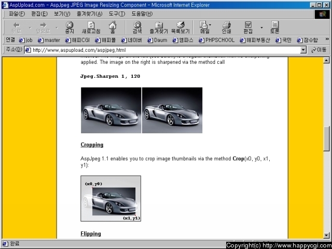Click the sharpened car thumbnail on right
Image resolution: width=332 pixels, height=249 pixels.
click(172, 110)
